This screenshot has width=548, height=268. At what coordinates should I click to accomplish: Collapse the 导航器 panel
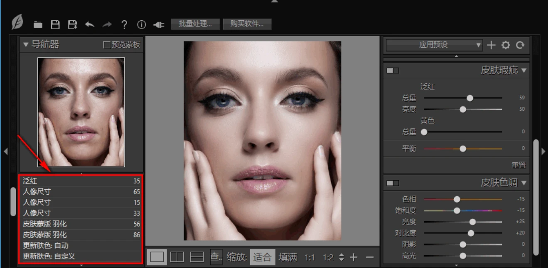click(x=26, y=44)
